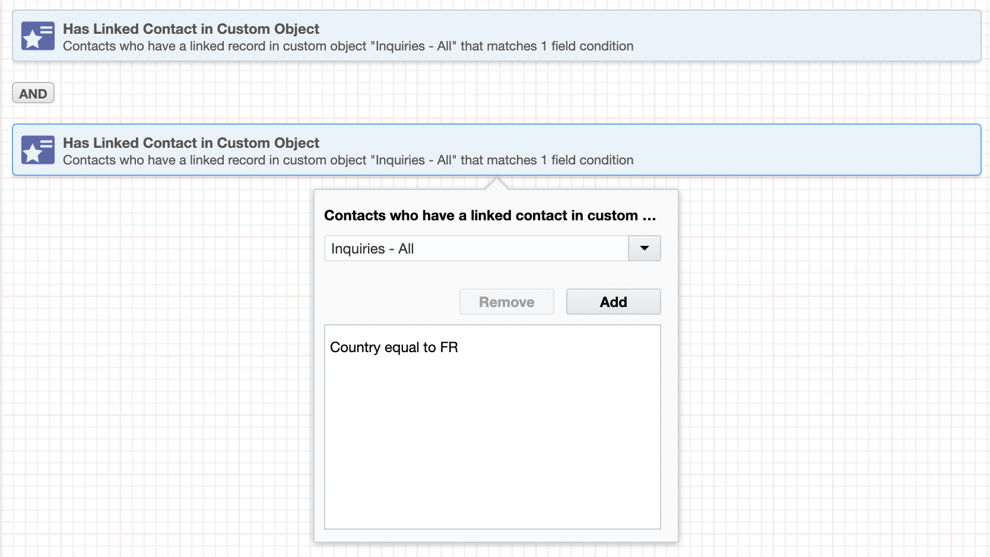Screen dimensions: 990x557
Task: Click the top filter's description text
Action: [x=348, y=46]
